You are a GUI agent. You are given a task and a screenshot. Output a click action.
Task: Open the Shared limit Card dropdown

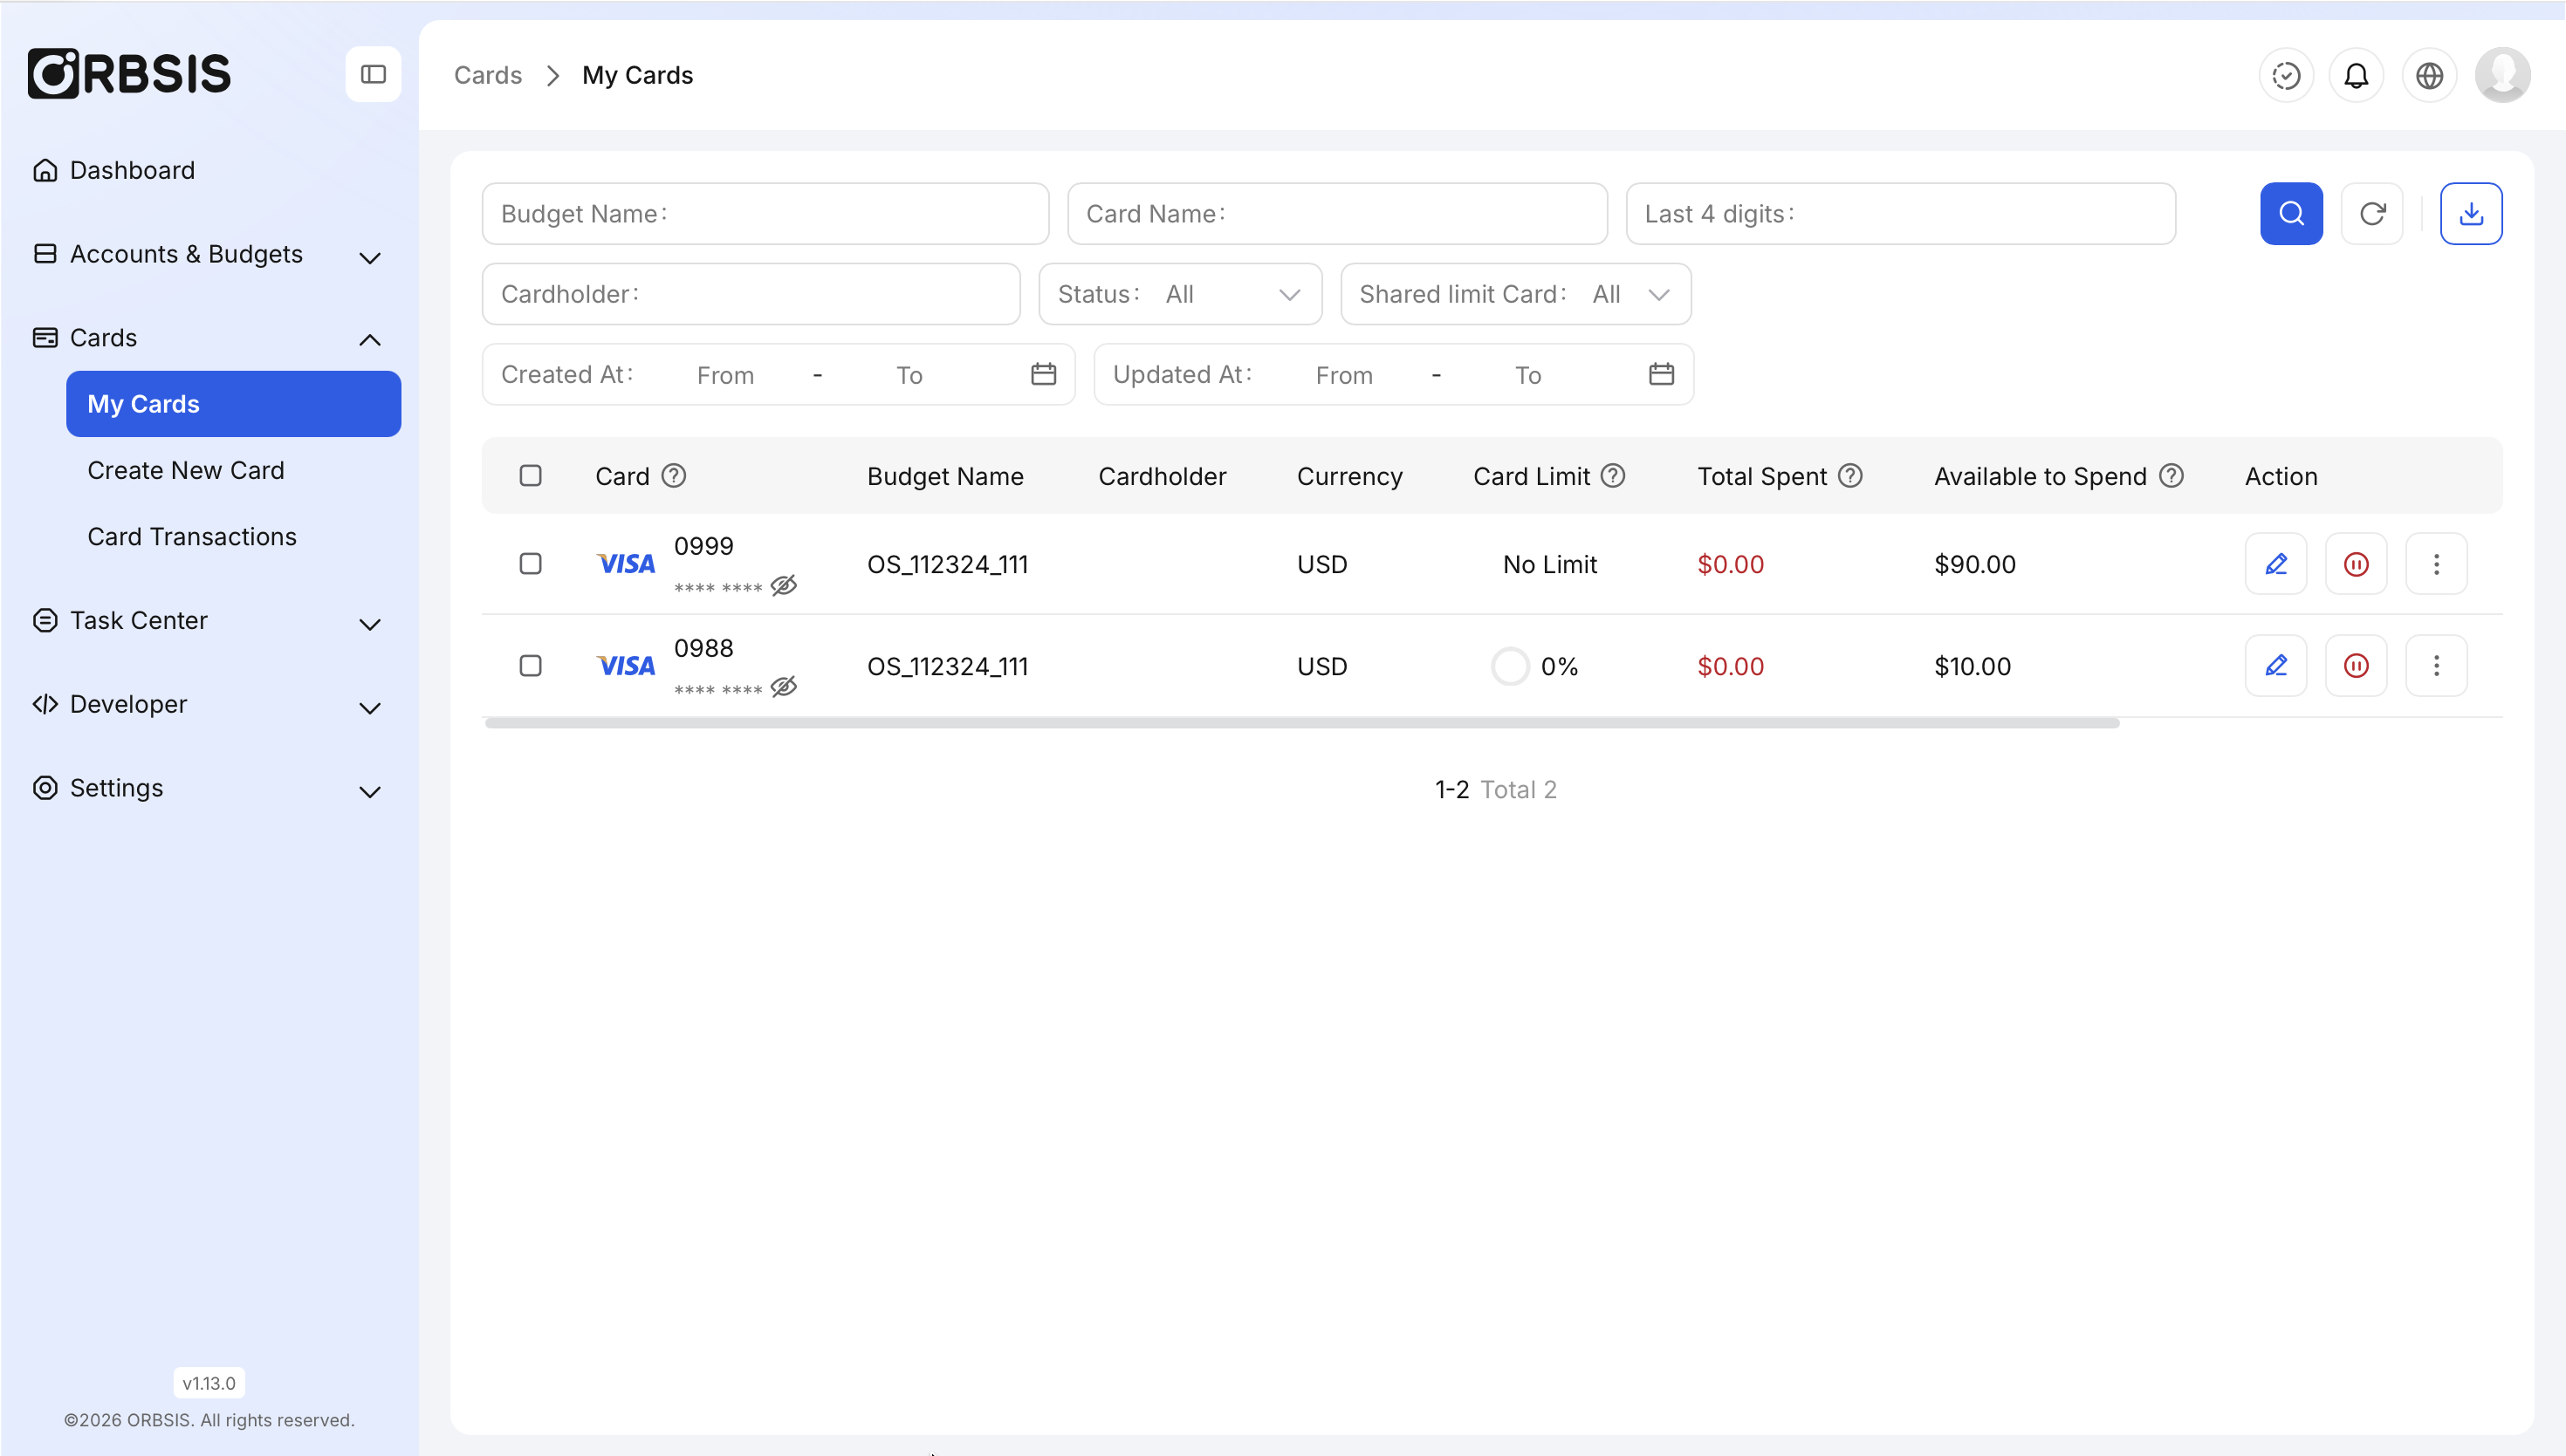click(1514, 294)
